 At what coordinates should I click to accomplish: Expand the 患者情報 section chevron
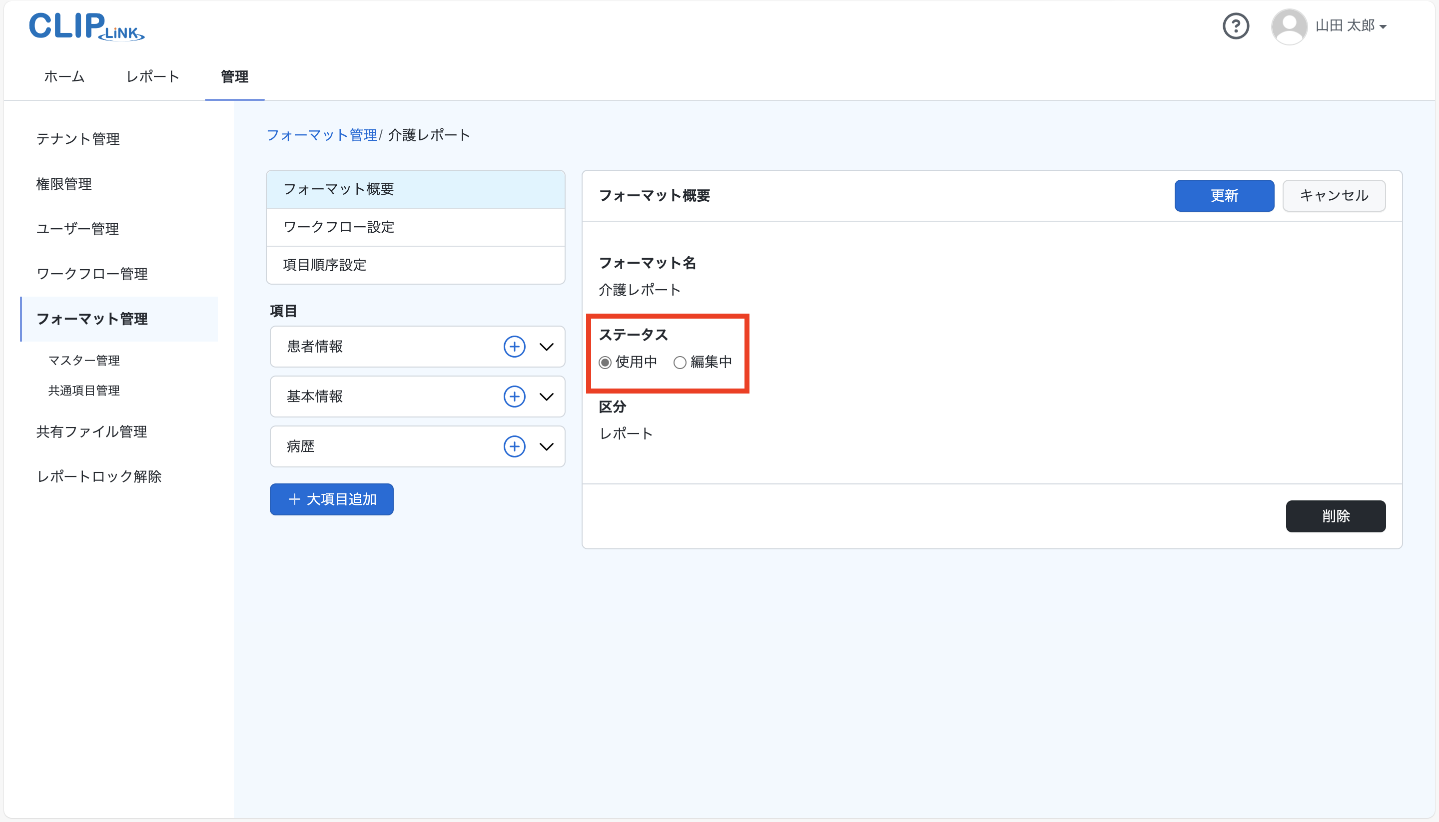click(546, 347)
